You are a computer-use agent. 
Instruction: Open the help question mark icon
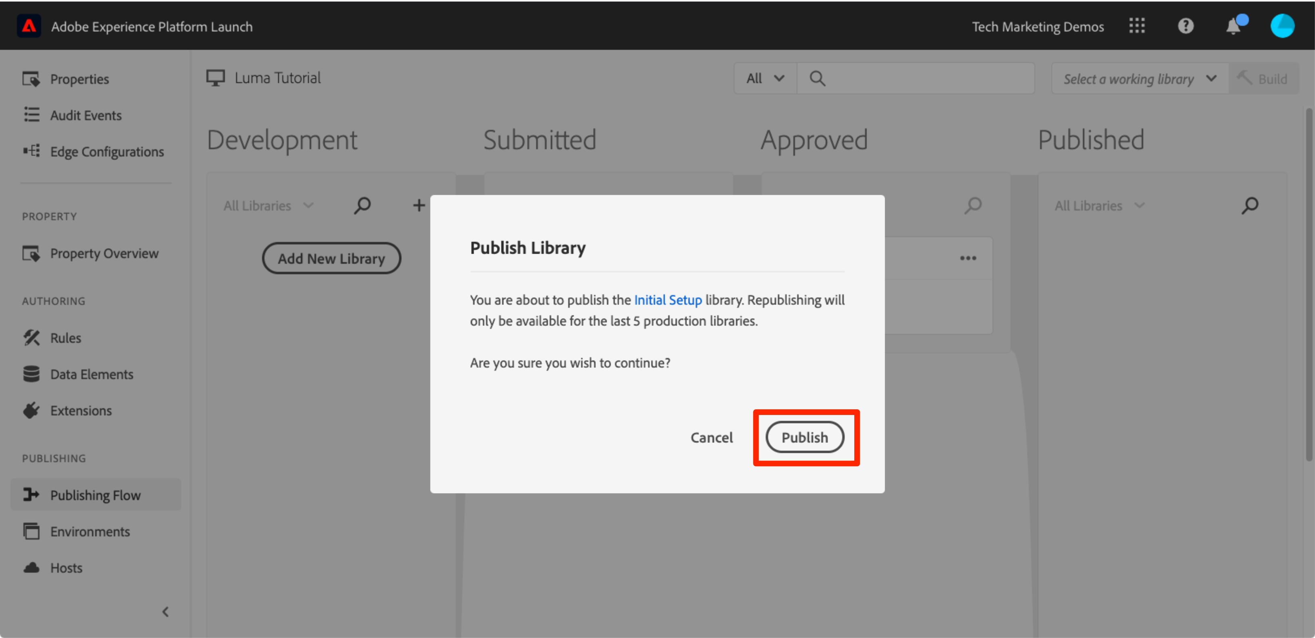(1185, 26)
